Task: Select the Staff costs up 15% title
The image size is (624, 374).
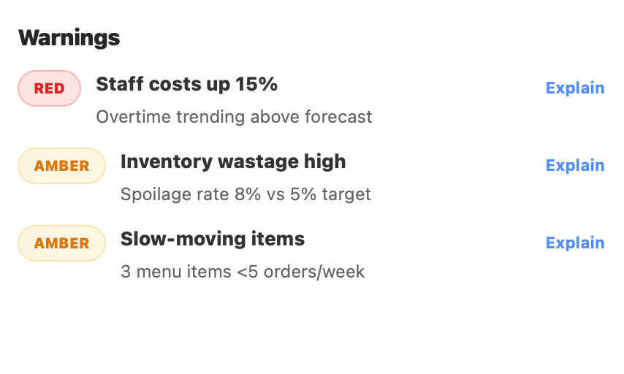Action: [x=186, y=85]
